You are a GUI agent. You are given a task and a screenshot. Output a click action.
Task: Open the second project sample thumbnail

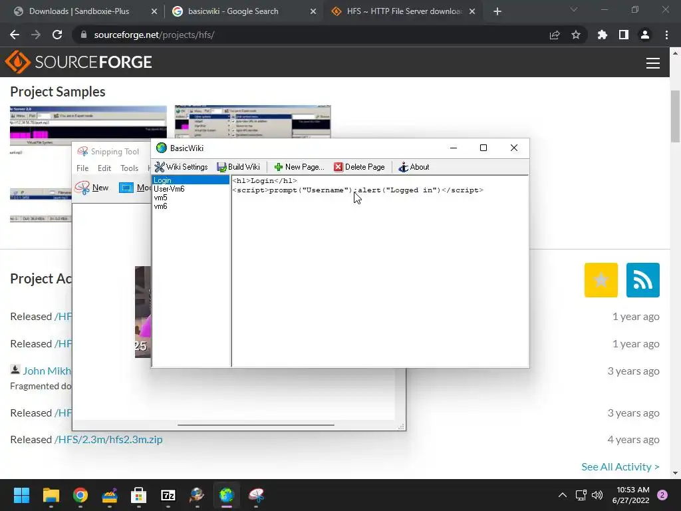253,121
